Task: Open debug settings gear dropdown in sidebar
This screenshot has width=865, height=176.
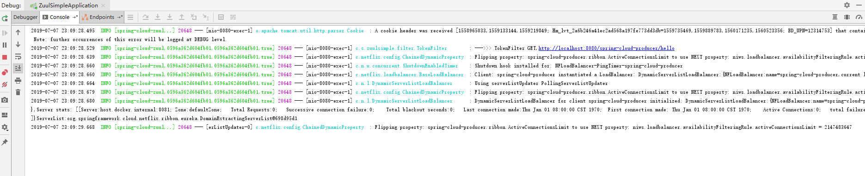Action: [x=5, y=127]
